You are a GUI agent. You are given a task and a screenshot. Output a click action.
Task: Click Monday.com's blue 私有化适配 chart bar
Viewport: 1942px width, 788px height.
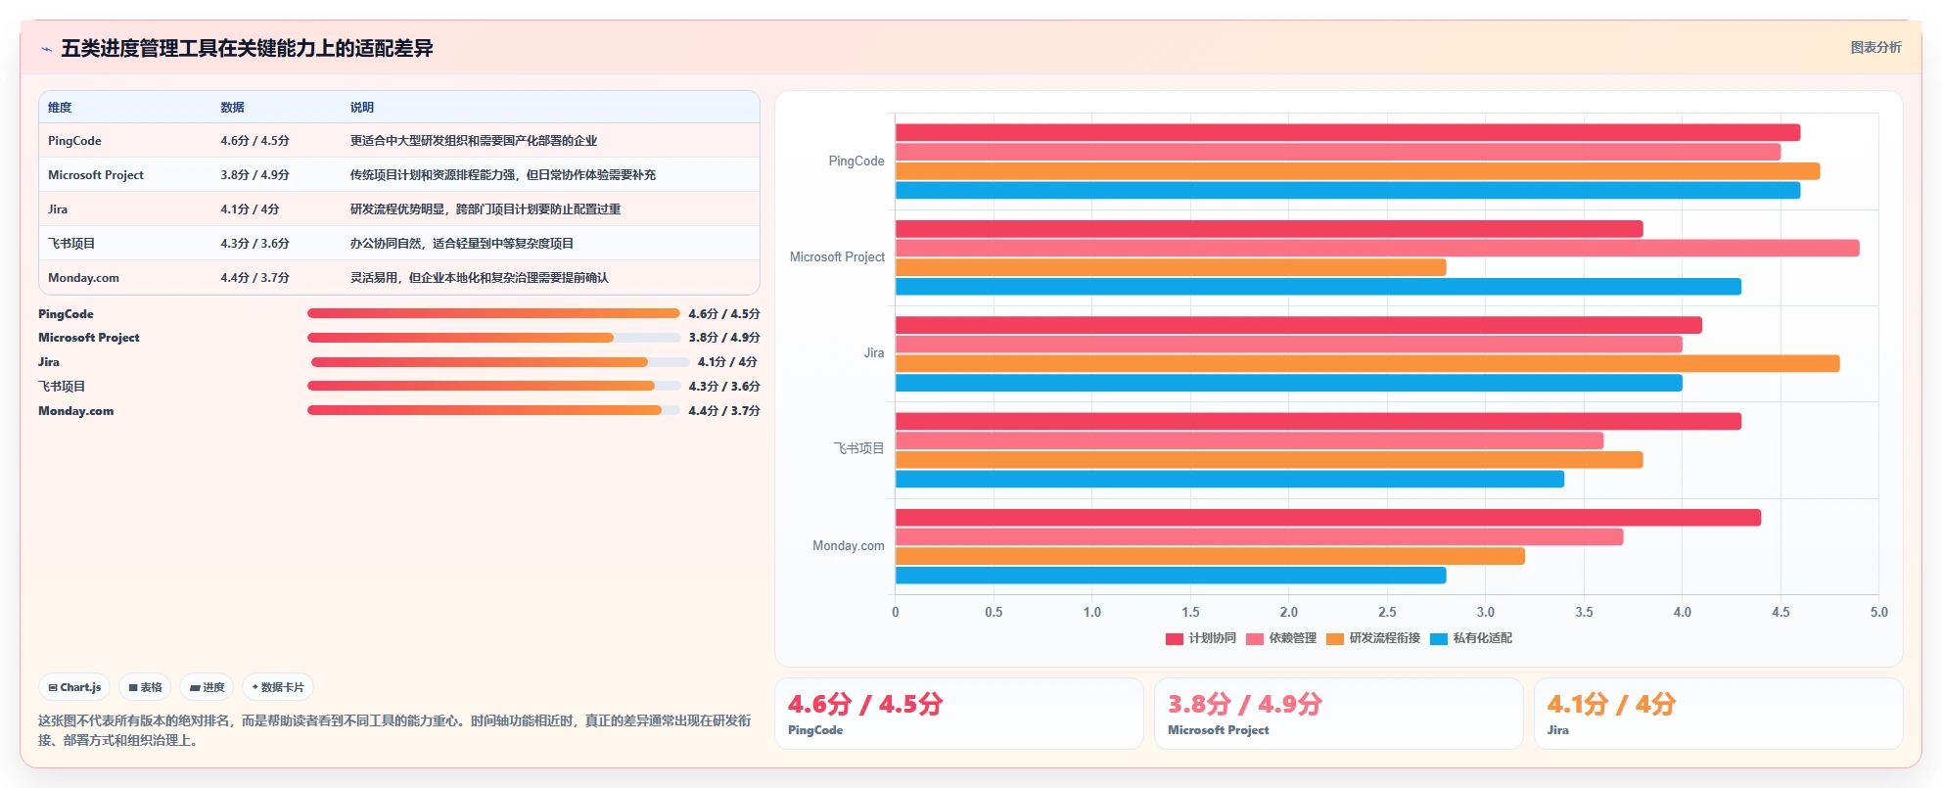tap(1171, 575)
